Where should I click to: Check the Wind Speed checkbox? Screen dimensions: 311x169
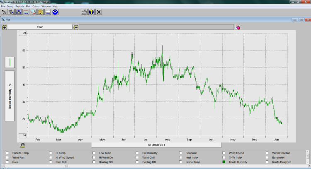(224, 153)
